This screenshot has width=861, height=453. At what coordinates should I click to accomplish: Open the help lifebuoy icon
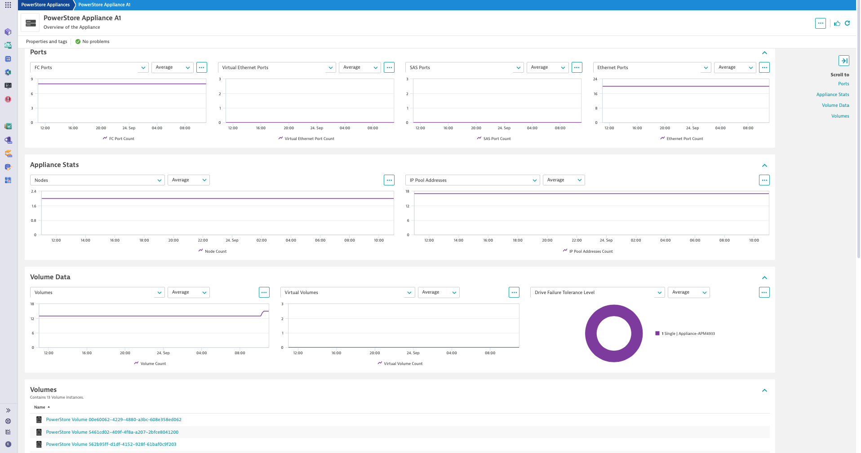[x=8, y=421]
